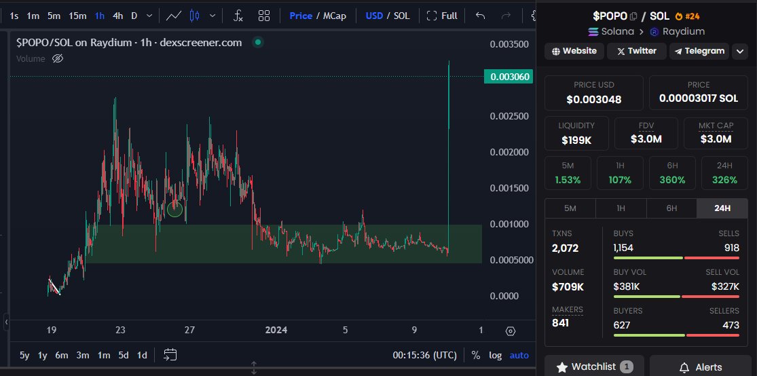Set chart range to 3m

click(83, 355)
